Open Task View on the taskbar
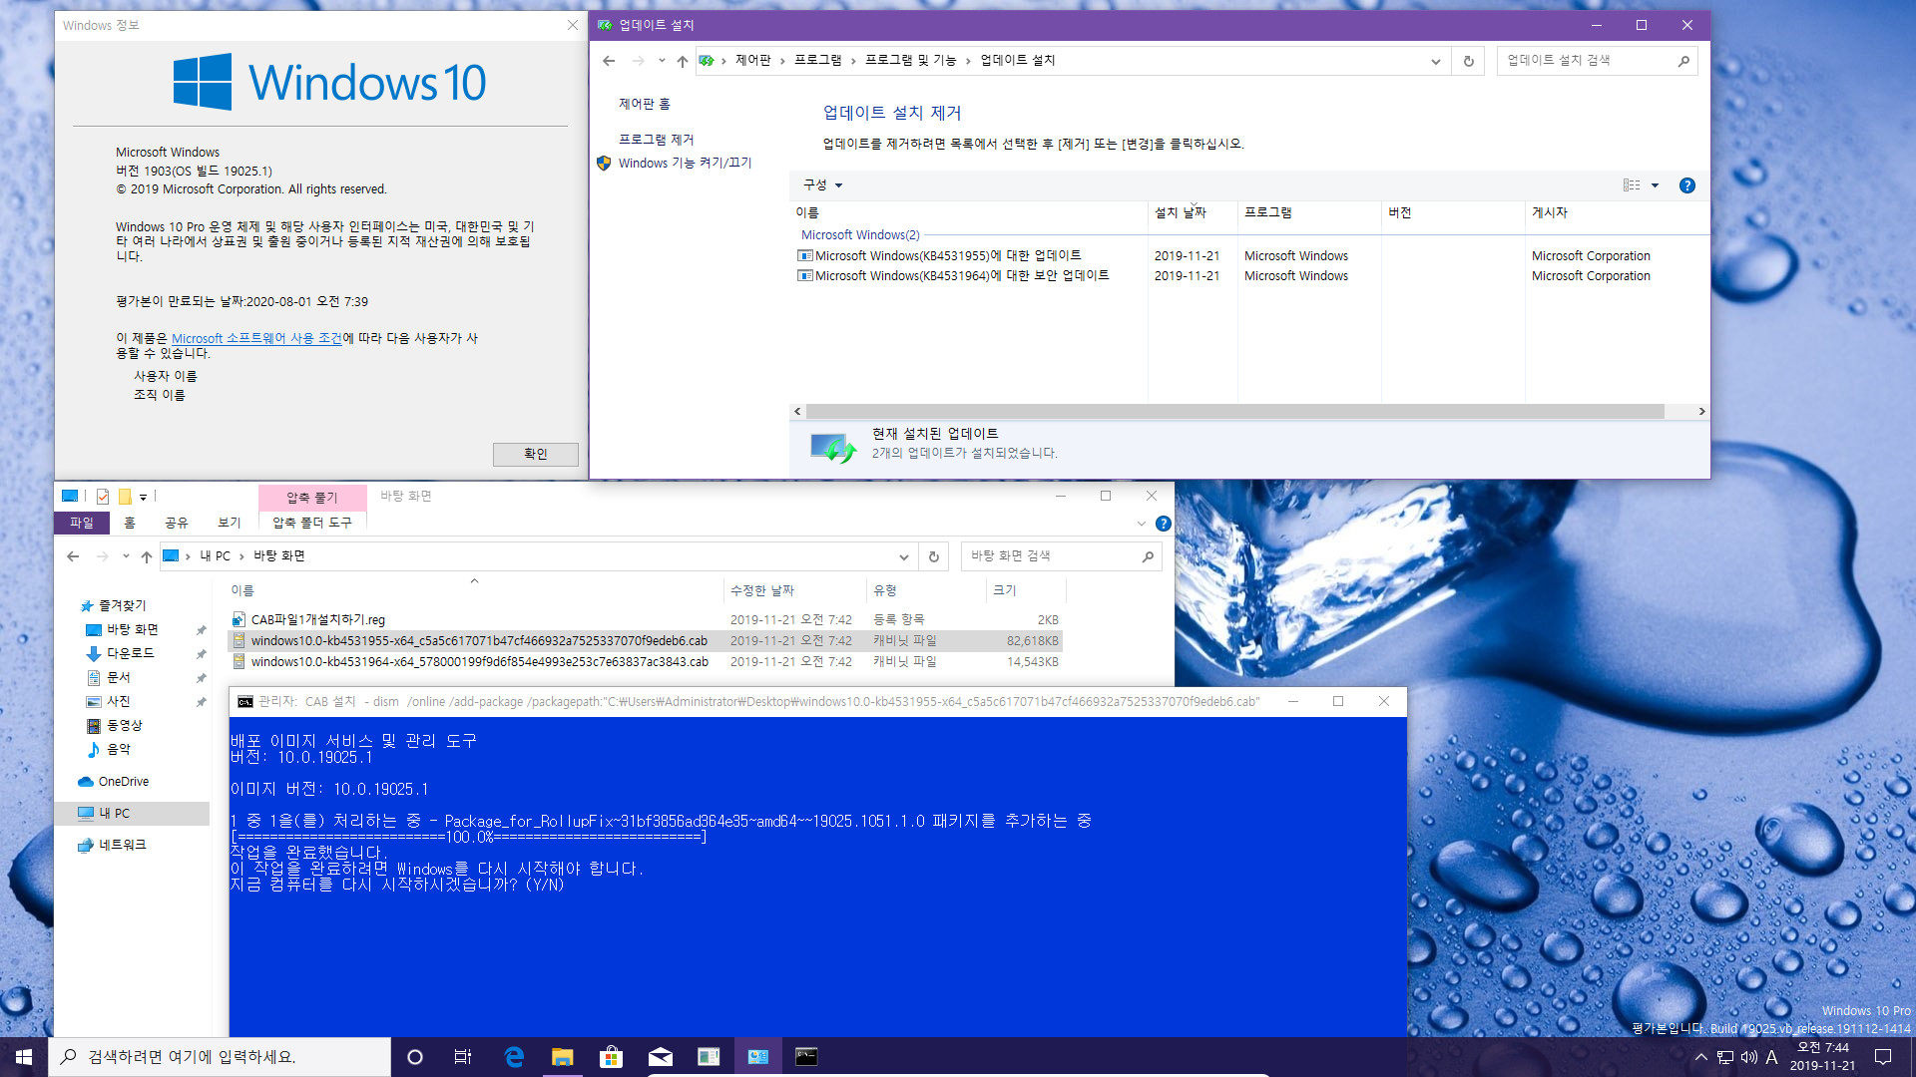Screen dimensions: 1916x1077 pyautogui.click(x=463, y=1057)
